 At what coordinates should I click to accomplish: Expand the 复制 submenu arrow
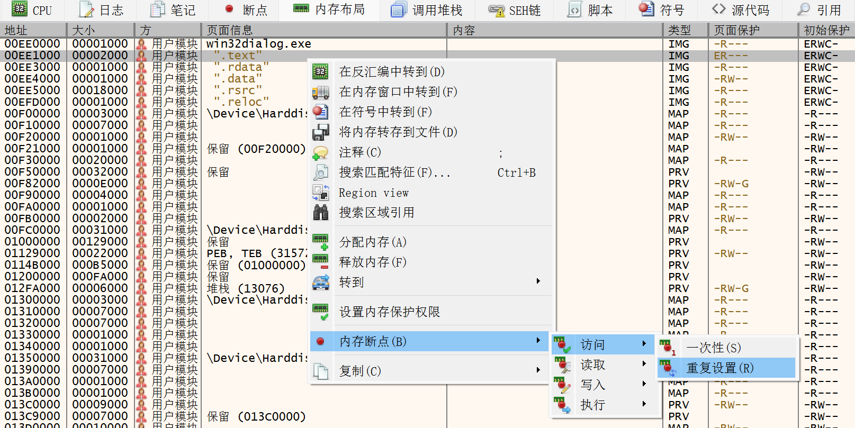pos(538,370)
